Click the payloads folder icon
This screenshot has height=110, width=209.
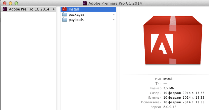point(65,20)
